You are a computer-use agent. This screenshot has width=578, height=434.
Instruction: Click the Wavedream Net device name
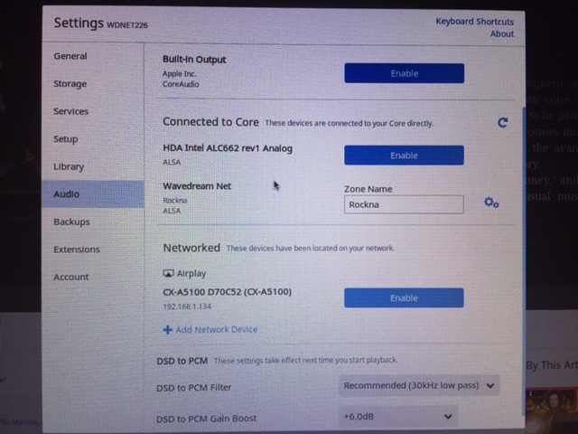point(197,186)
